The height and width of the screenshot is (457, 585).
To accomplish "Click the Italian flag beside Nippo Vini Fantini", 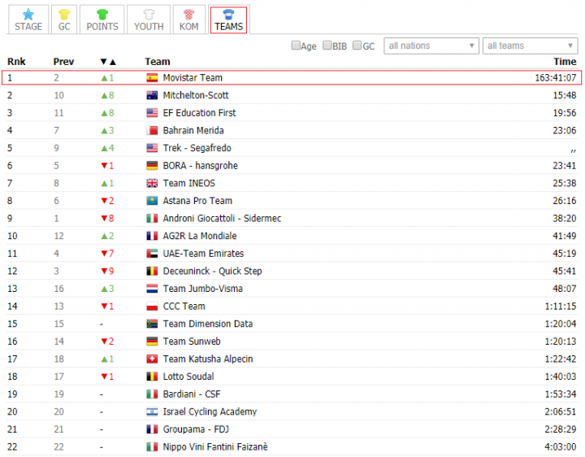I will click(152, 447).
